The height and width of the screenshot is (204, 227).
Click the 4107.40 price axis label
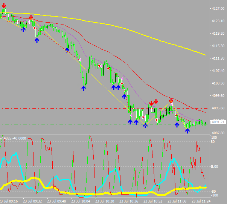pos(218,71)
